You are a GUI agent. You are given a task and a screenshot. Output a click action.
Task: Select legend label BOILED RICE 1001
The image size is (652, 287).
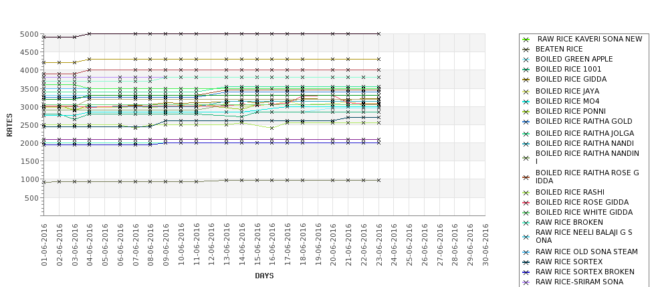[568, 69]
